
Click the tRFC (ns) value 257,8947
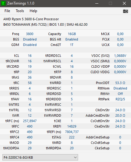[30, 121]
